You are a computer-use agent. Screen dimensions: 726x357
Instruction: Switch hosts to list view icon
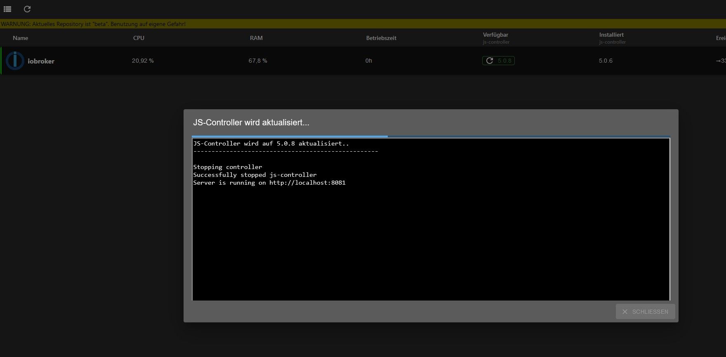[7, 9]
